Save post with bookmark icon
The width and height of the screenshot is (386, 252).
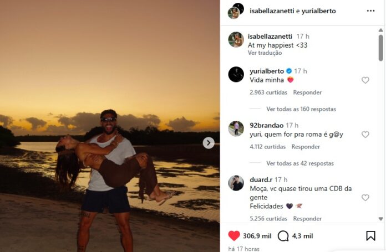pyautogui.click(x=370, y=236)
